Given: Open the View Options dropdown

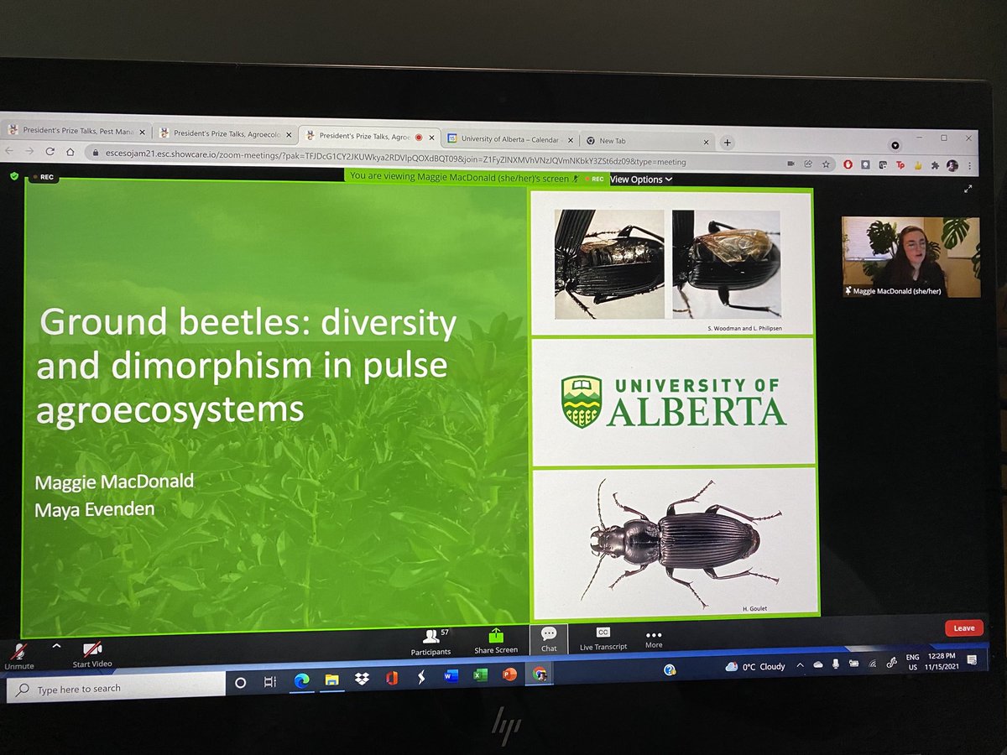Looking at the screenshot, I should [640, 179].
